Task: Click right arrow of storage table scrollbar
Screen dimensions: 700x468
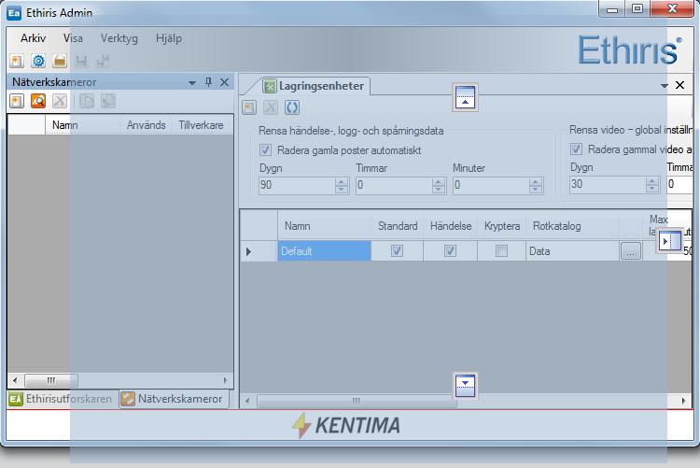Action: point(683,401)
